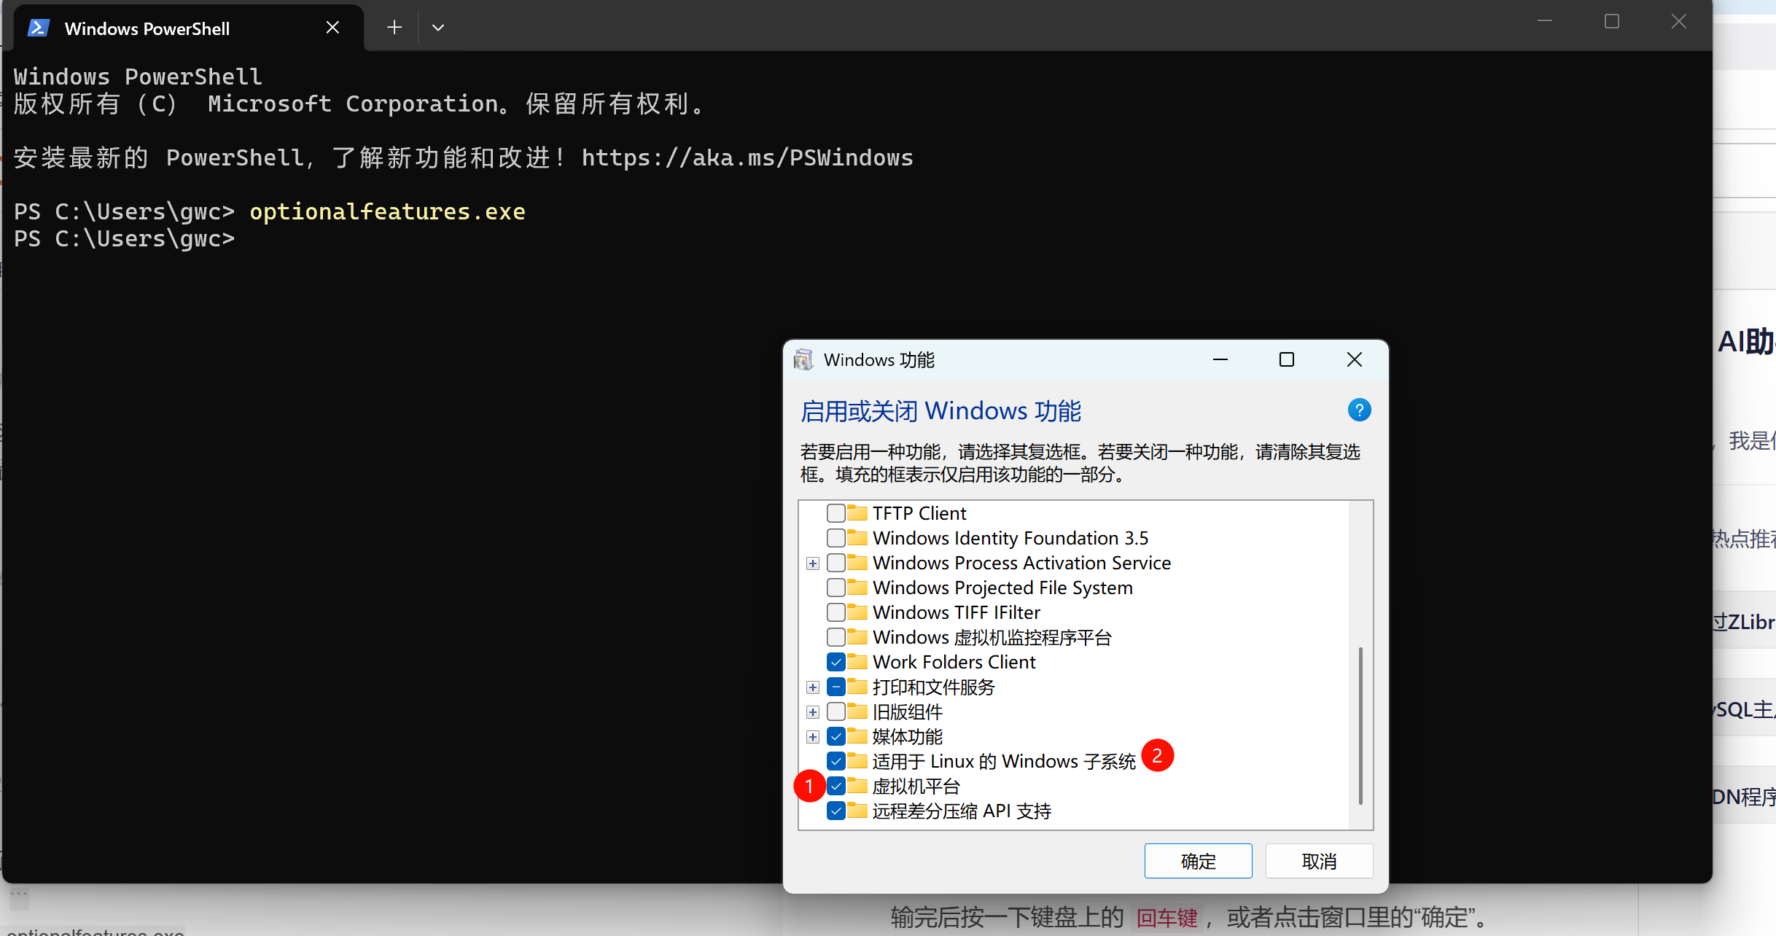
Task: Click the PowerShell tab icon
Action: click(x=38, y=28)
